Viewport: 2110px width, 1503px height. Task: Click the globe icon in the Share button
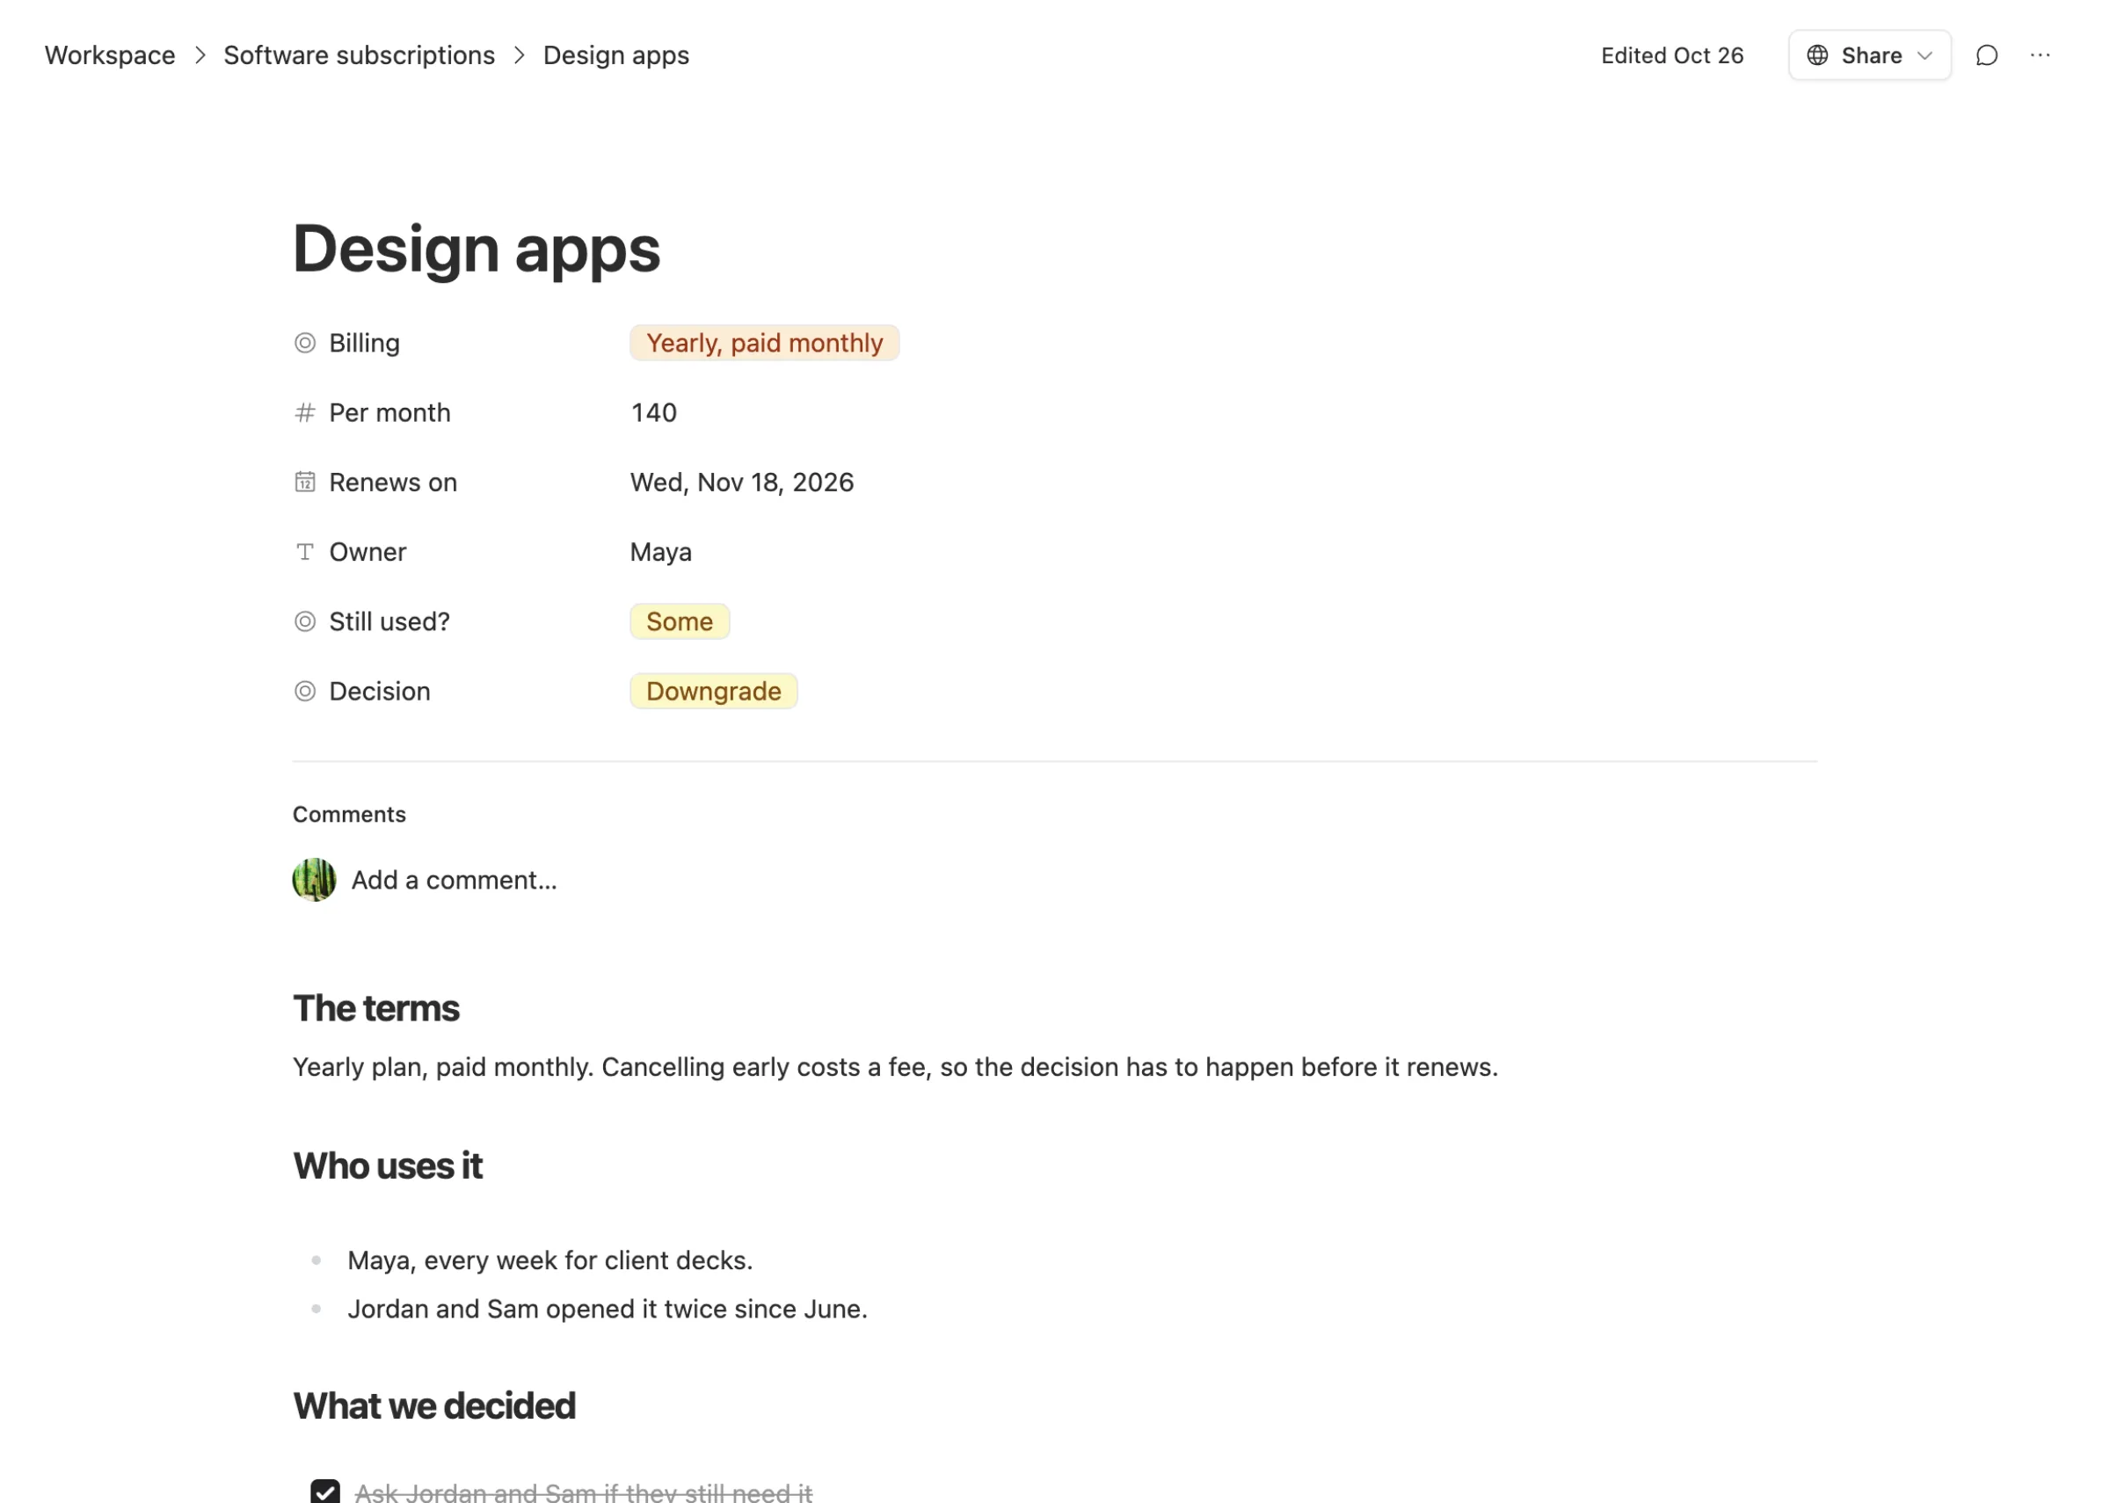tap(1816, 55)
